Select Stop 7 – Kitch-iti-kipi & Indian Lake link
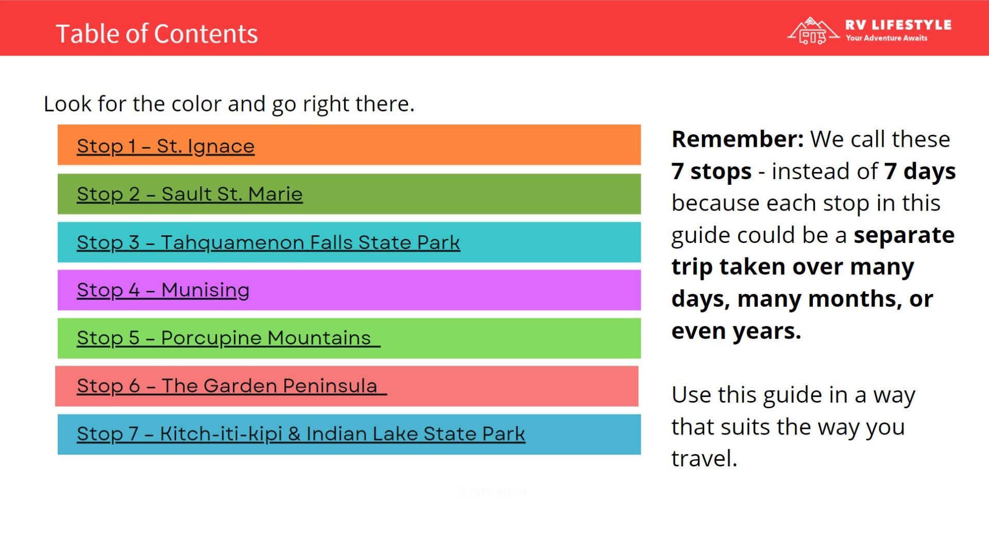This screenshot has width=989, height=556. tap(301, 433)
